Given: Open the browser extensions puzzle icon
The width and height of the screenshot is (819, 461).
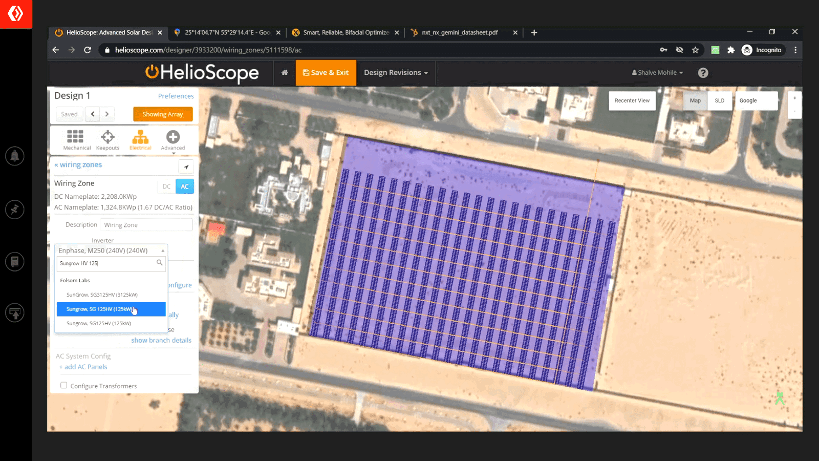Looking at the screenshot, I should 731,50.
